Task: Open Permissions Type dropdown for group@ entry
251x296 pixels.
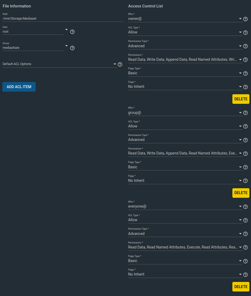Action: (185, 139)
